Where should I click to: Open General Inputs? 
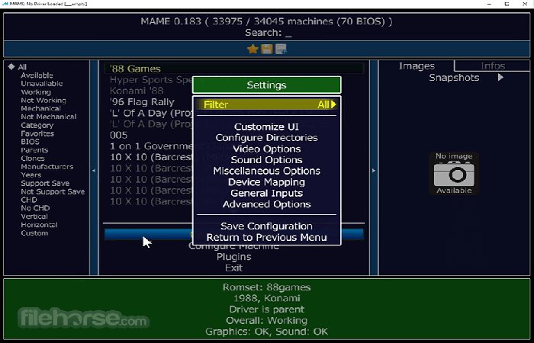coord(267,194)
